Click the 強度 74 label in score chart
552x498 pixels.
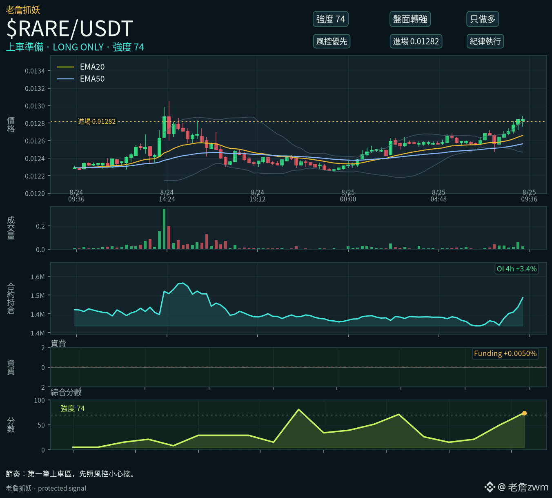coord(73,409)
